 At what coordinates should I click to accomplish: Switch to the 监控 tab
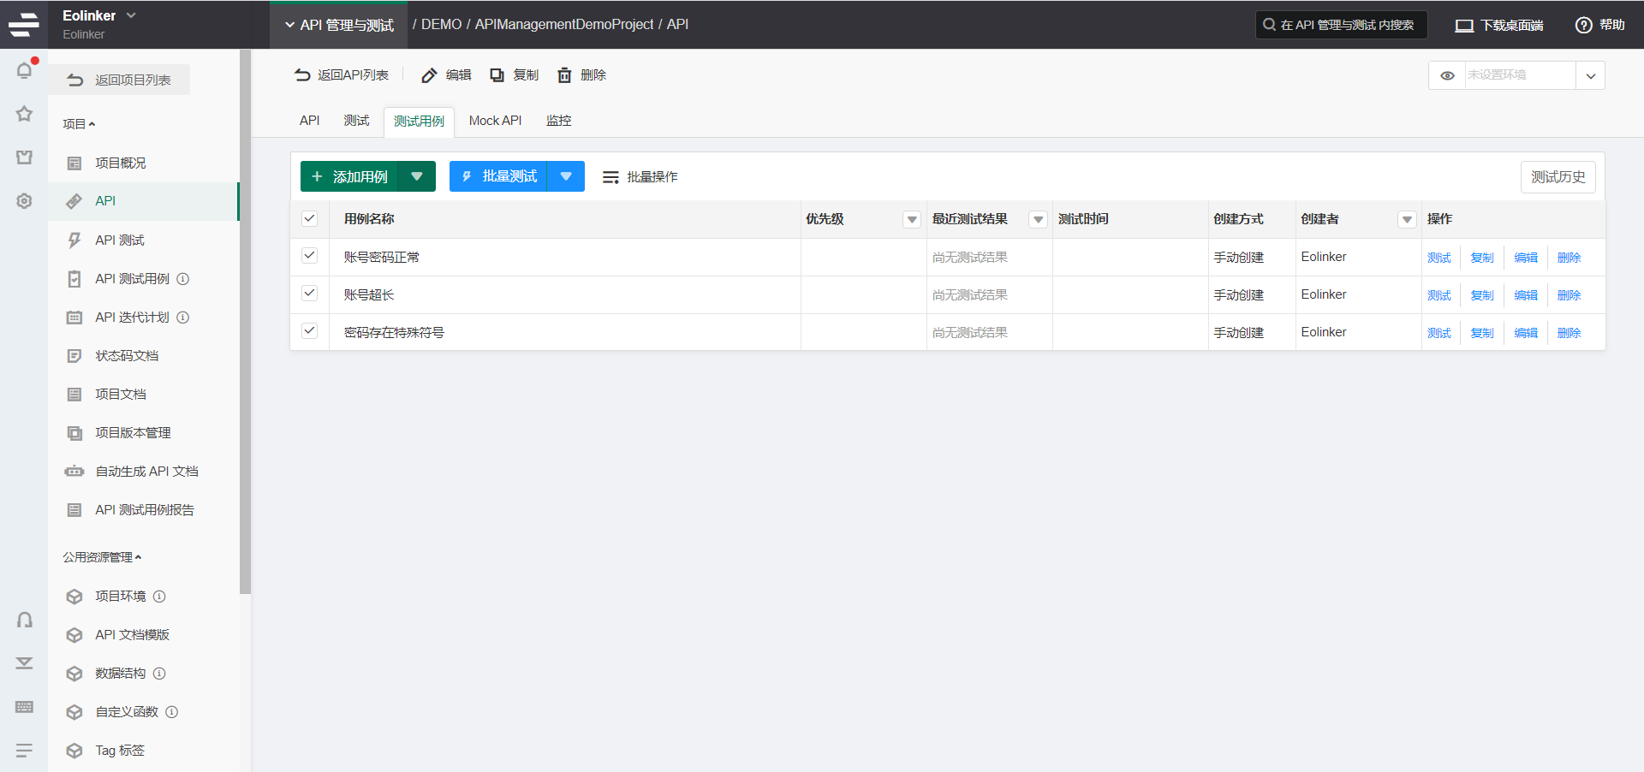(558, 121)
